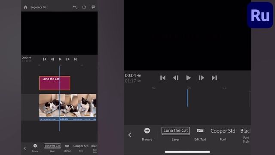Screen dimensions: 275x155
Task: Skip to end in left panel player
Action: pyautogui.click(x=76, y=59)
